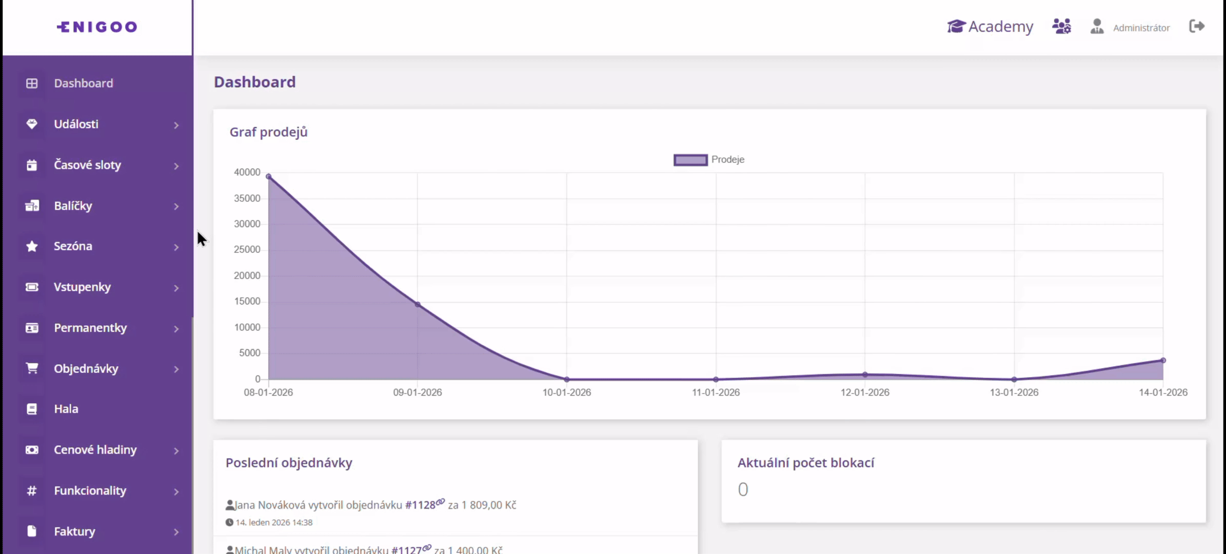Click the Vstupenky ticket icon
The image size is (1226, 554).
[x=32, y=287]
